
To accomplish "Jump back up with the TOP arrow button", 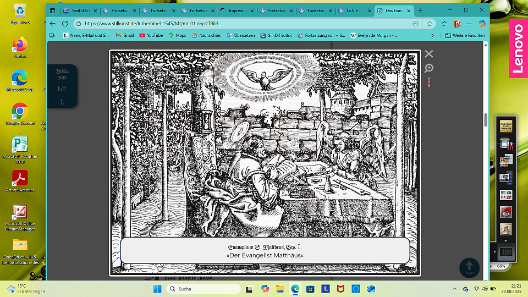I will [x=469, y=268].
